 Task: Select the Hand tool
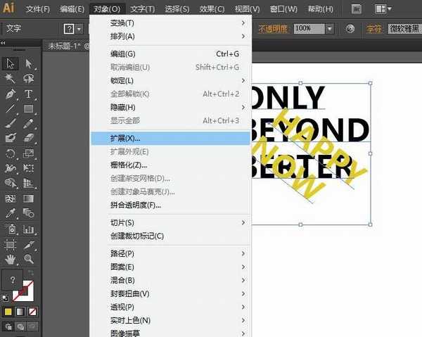point(11,259)
